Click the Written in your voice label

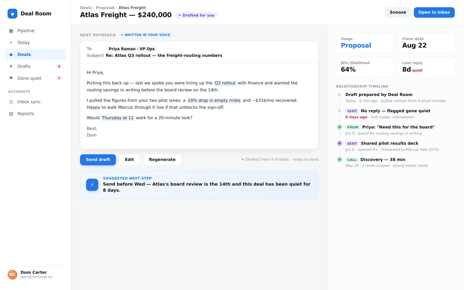coord(146,35)
